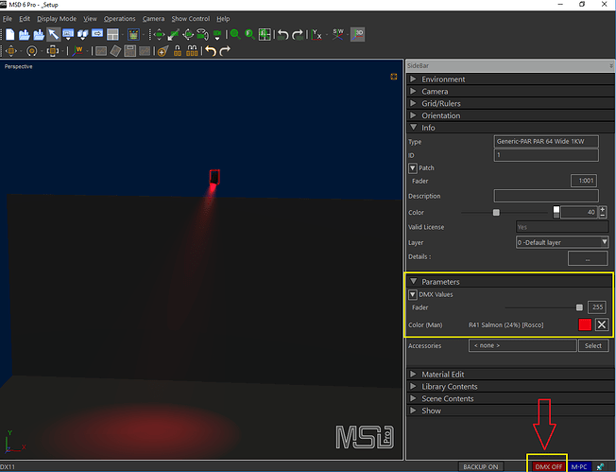616x472 pixels.
Task: Select the orange rotate object tool
Action: pyautogui.click(x=32, y=51)
